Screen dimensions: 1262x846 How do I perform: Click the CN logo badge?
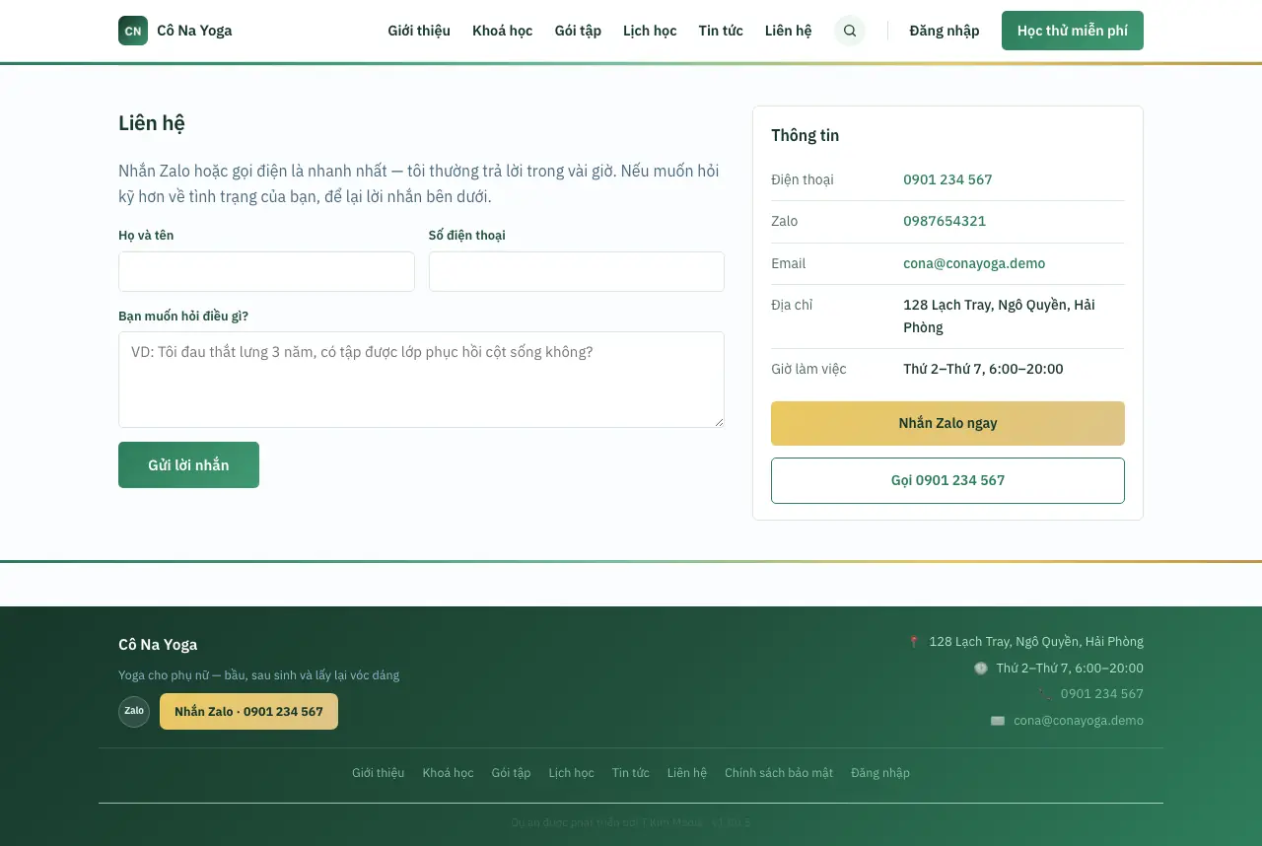(x=133, y=31)
